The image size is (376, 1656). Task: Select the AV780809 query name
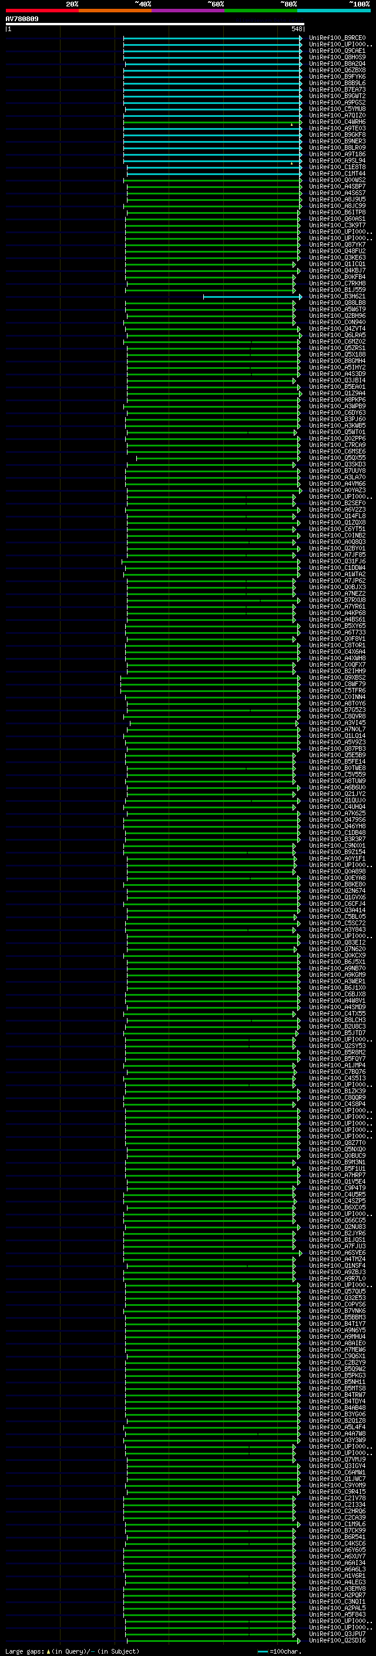[x=22, y=19]
